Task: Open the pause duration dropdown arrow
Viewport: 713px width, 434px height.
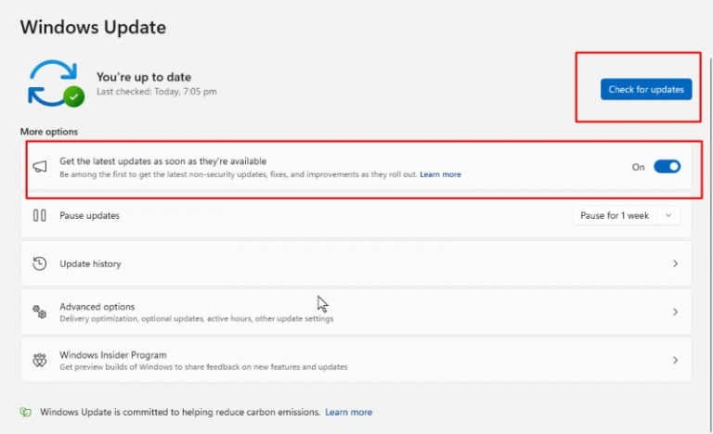Action: point(668,215)
